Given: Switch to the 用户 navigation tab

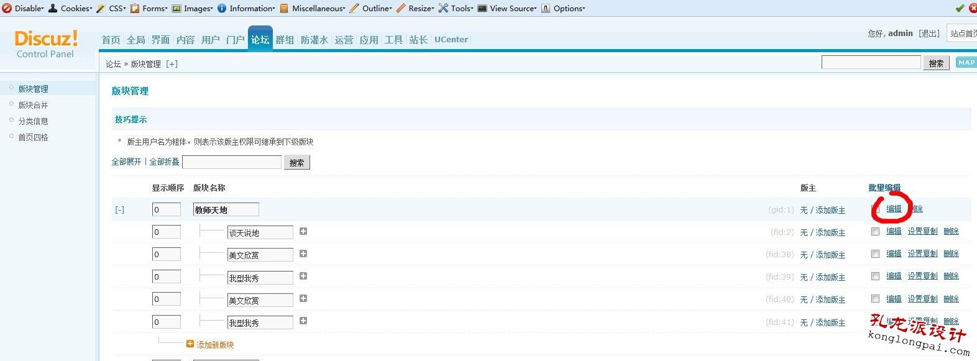Looking at the screenshot, I should pyautogui.click(x=210, y=40).
